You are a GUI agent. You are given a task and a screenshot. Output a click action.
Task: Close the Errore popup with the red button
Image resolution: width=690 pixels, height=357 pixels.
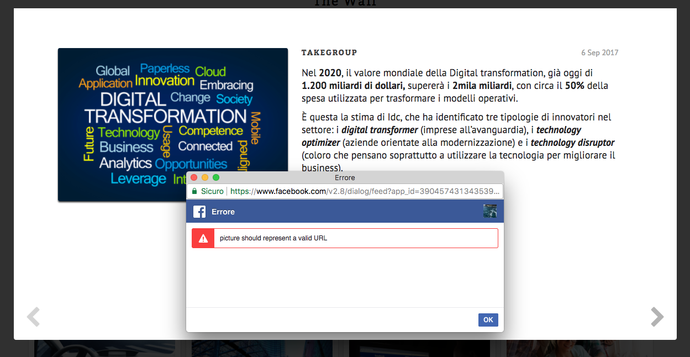(194, 177)
